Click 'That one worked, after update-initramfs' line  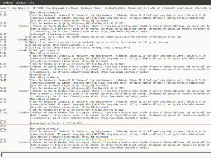pyautogui.click(x=62, y=45)
